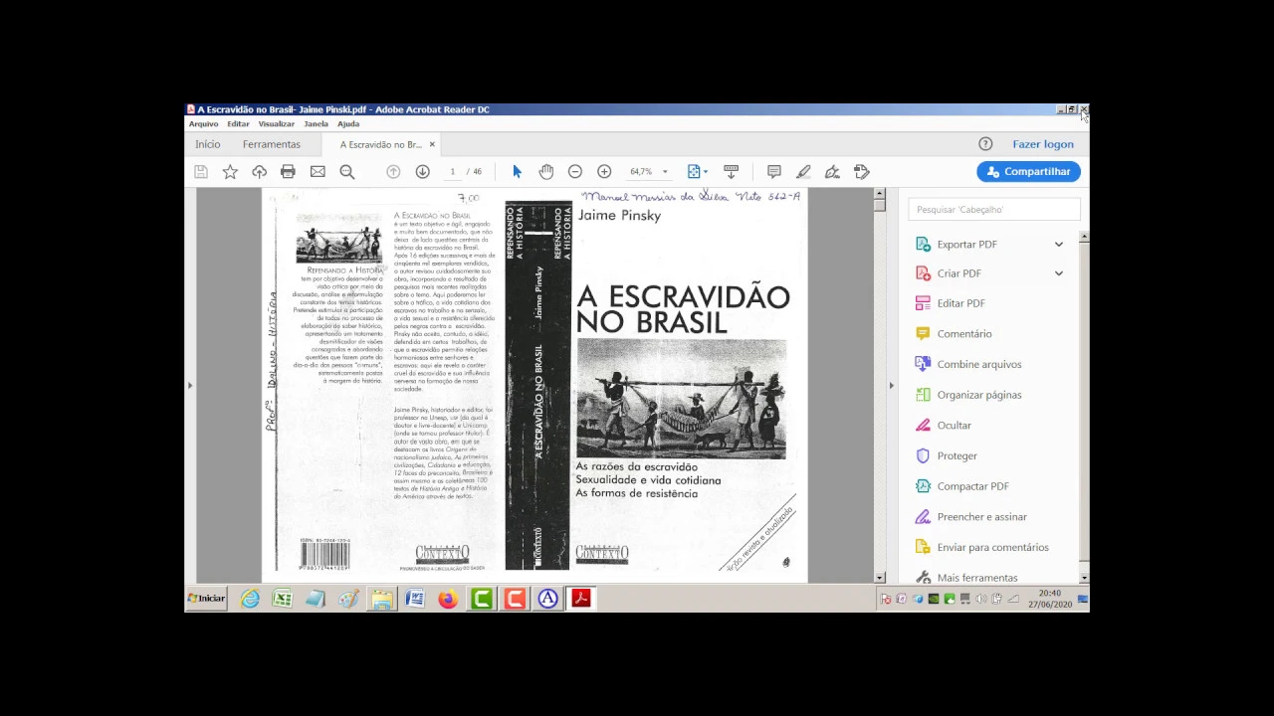Screen dimensions: 1274x716
Task: Go to next page arrow
Action: 422,172
